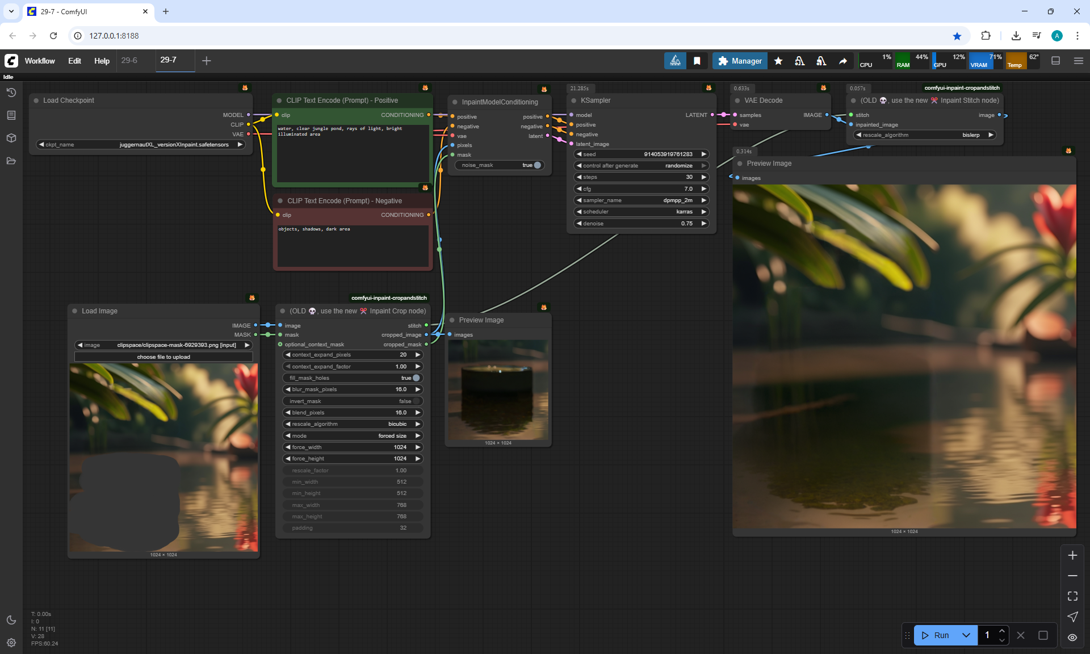
Task: Toggle the noise_mask switch
Action: click(536, 165)
